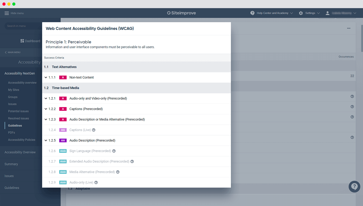Click Non-text Content criterion title
The width and height of the screenshot is (363, 206).
click(82, 78)
